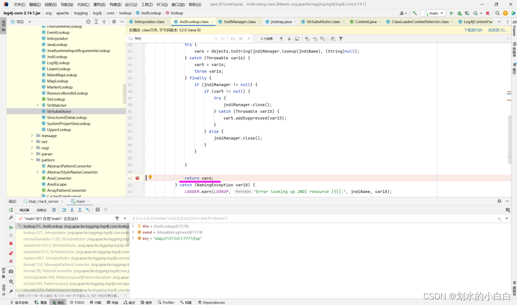Screen dimensions: 517x305
Task: Expand the message folder
Action: click(x=32, y=136)
